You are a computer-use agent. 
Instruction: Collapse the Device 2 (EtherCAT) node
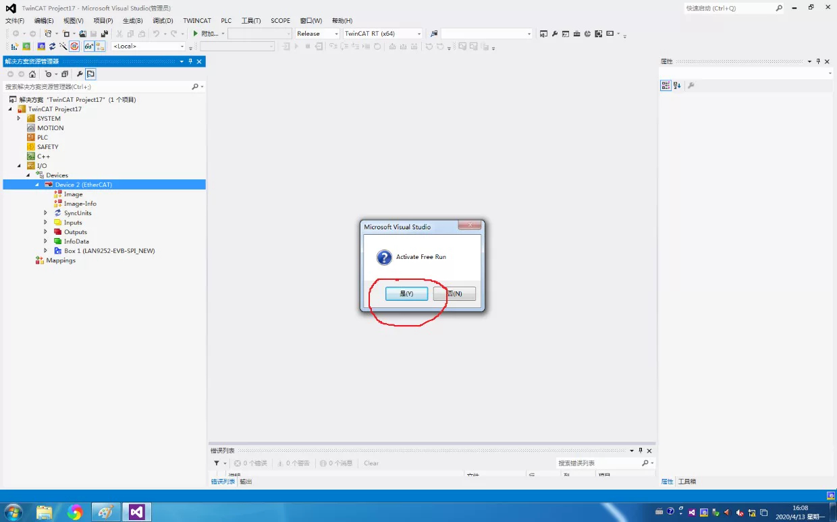coord(37,184)
